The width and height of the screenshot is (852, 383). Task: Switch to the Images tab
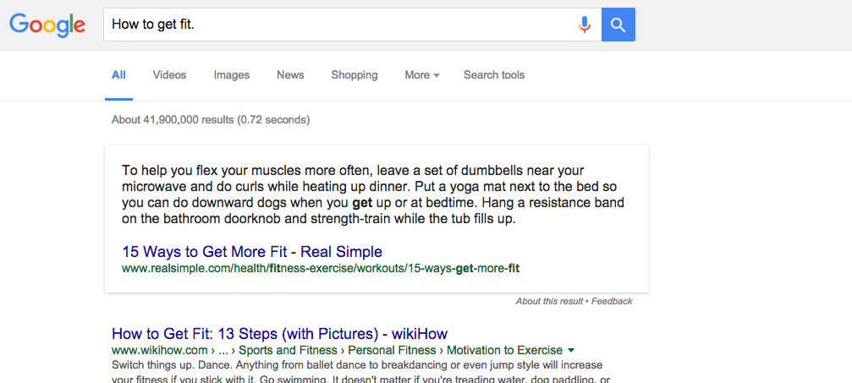click(x=232, y=75)
